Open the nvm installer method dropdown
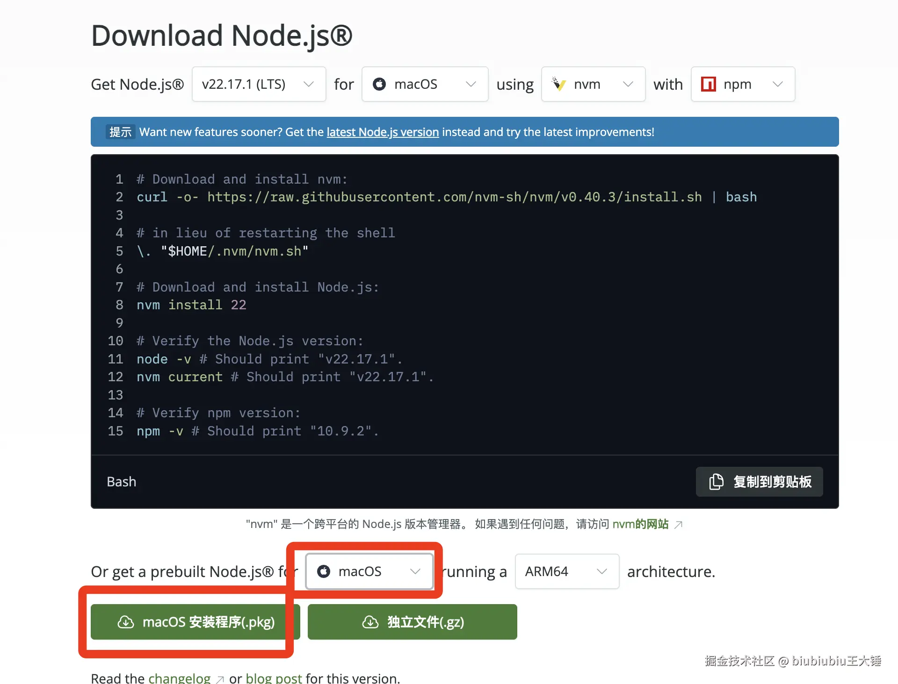This screenshot has height=684, width=898. pyautogui.click(x=593, y=84)
